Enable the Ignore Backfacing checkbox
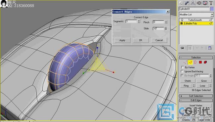 point(182,71)
